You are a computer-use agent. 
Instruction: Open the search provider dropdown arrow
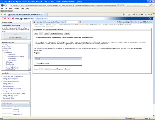[x=153, y=5]
